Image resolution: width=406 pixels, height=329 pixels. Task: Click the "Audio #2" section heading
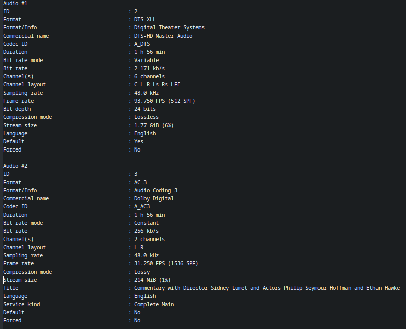click(15, 166)
